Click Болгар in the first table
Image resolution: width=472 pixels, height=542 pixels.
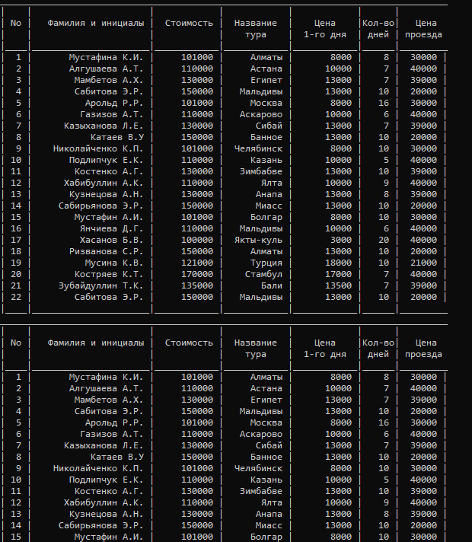[x=266, y=217]
